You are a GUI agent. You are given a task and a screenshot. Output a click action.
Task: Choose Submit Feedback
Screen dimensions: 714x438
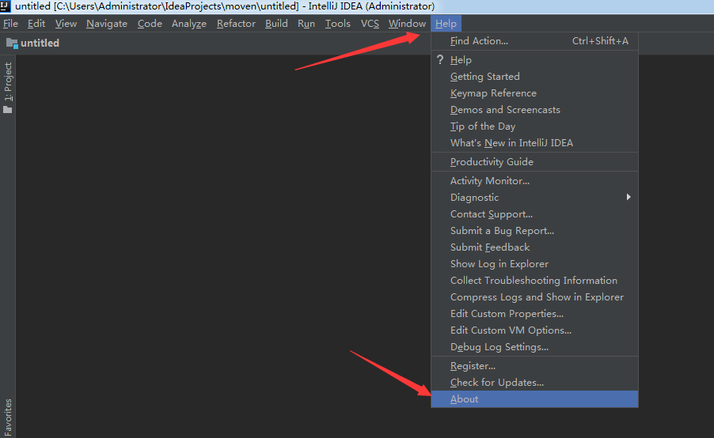534,247
